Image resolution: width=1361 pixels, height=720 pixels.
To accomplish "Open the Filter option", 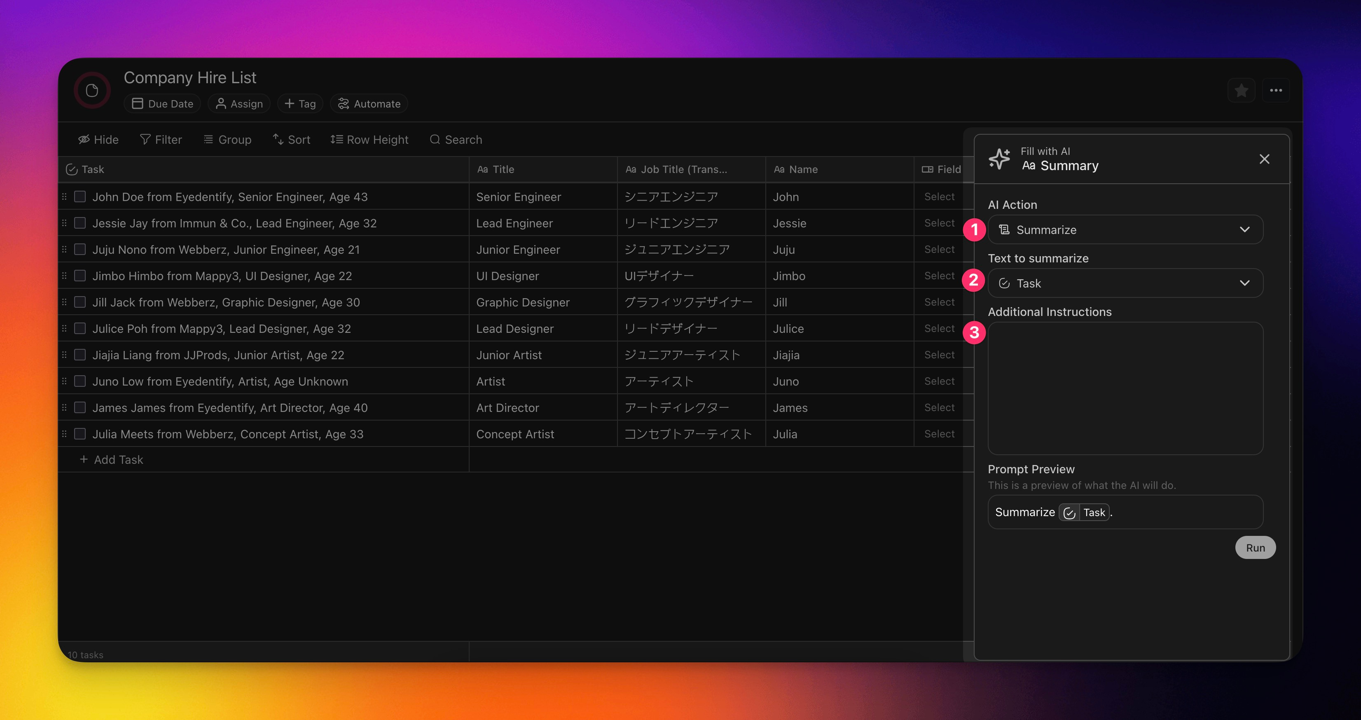I will (x=161, y=140).
